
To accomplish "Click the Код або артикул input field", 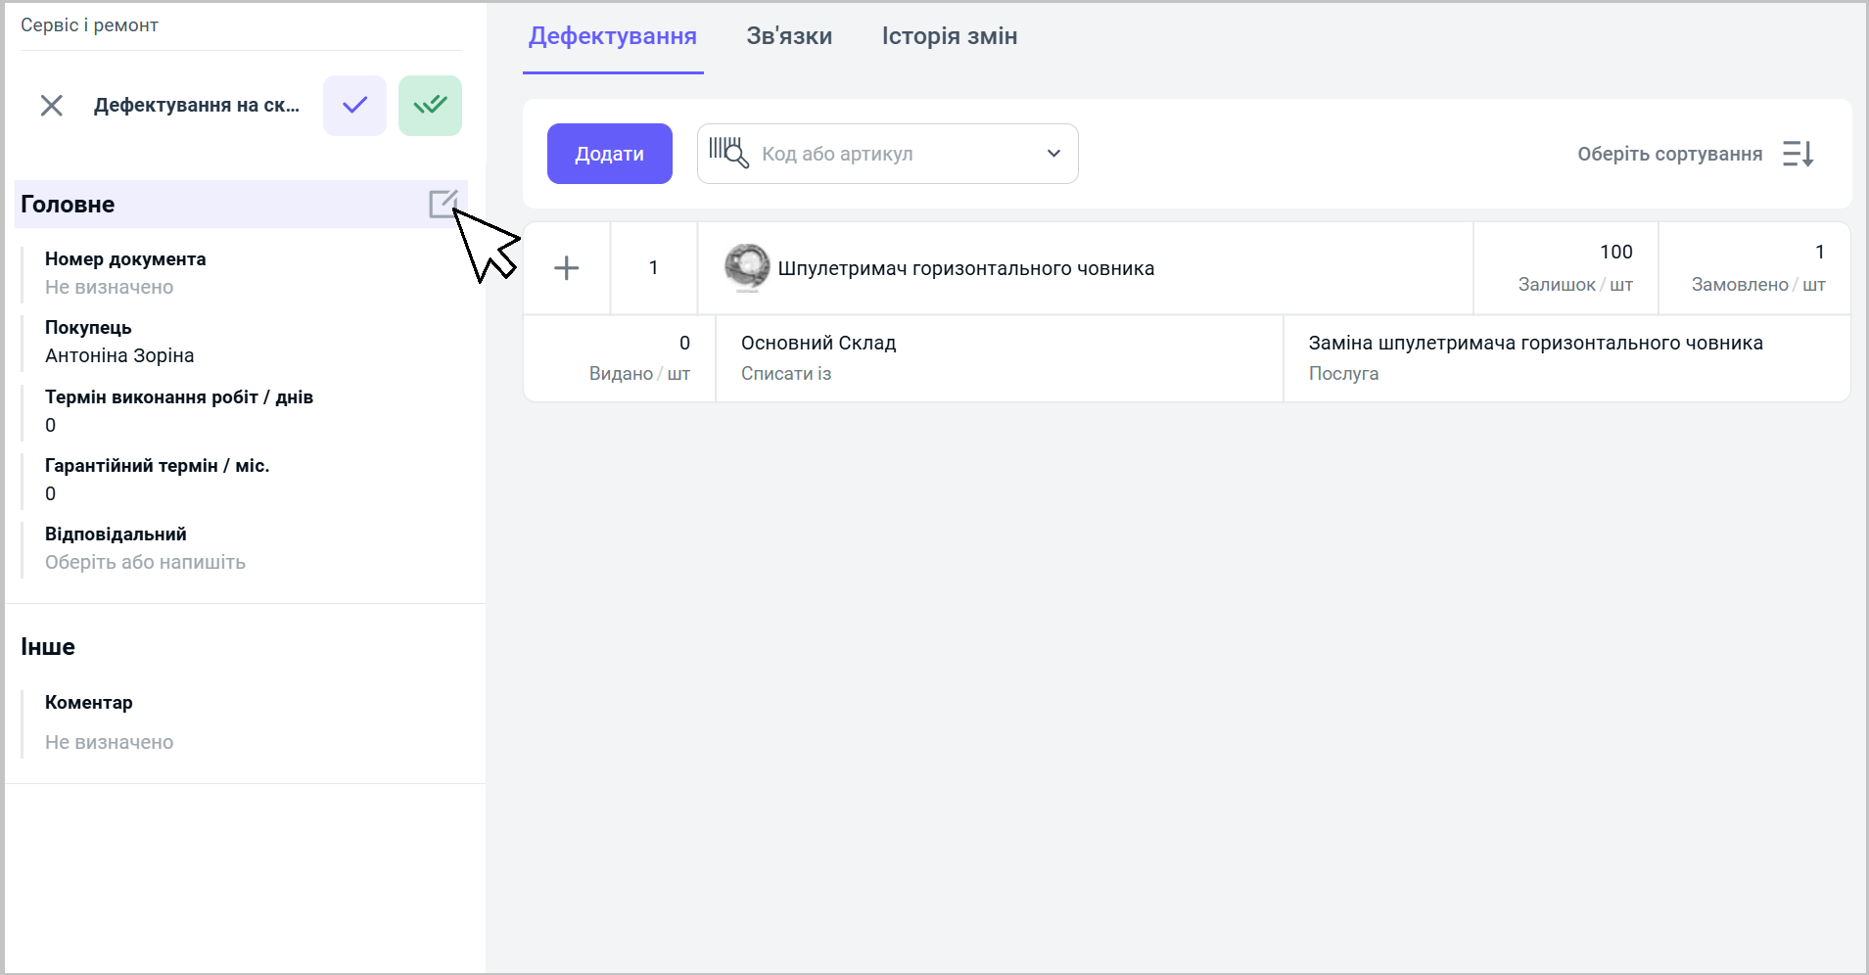I will [891, 154].
